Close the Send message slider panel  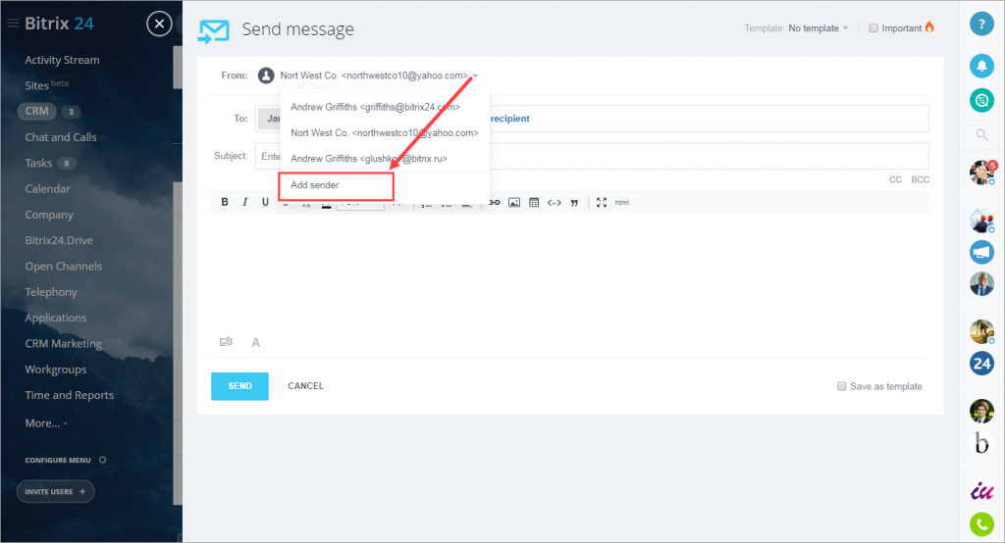pyautogui.click(x=159, y=25)
